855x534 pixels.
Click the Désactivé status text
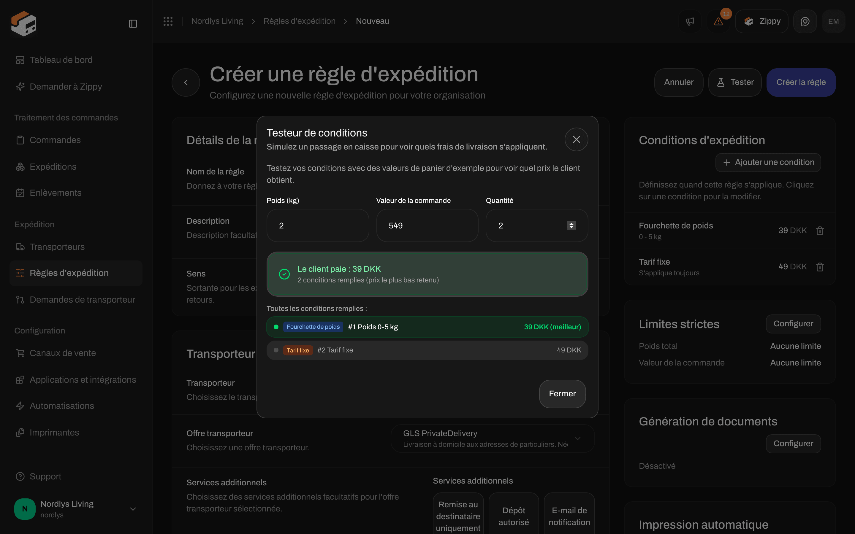(x=657, y=466)
